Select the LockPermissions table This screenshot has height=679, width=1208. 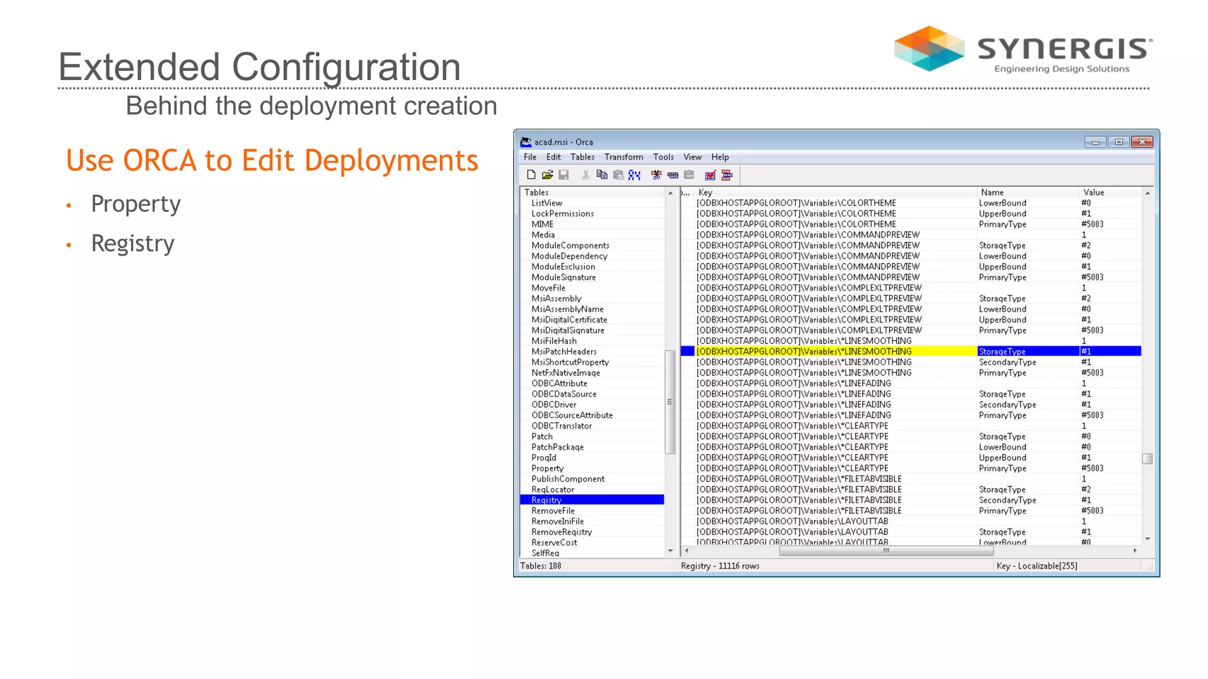point(562,213)
